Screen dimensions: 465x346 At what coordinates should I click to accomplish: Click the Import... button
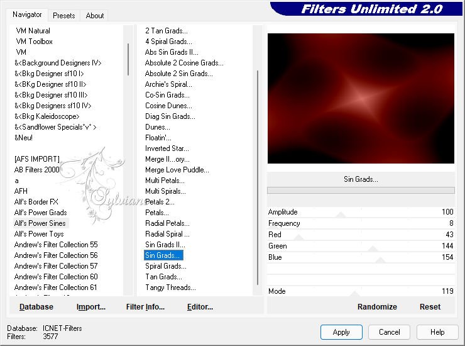[x=90, y=307]
